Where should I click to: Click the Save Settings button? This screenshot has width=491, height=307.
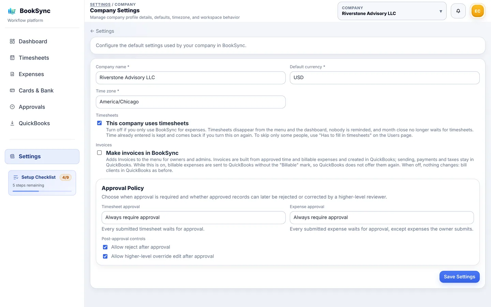coord(459,277)
